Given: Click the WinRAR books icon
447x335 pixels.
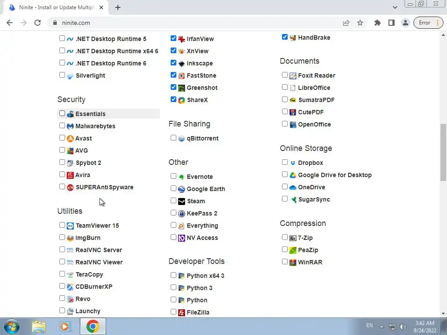Looking at the screenshot, I should pyautogui.click(x=293, y=262).
